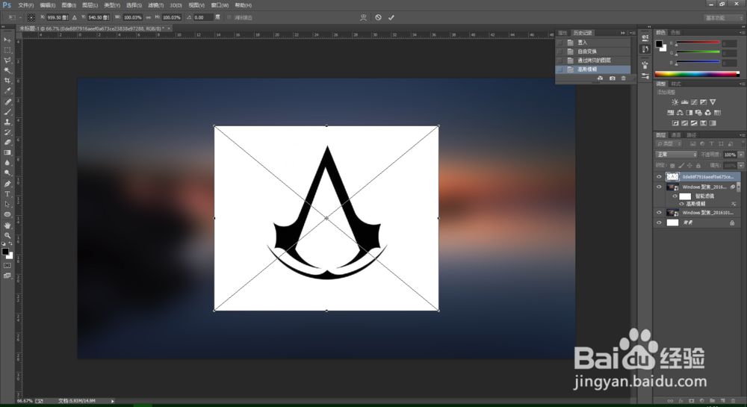Open the 窗口(W) menu
Image resolution: width=747 pixels, height=407 pixels.
coord(220,5)
